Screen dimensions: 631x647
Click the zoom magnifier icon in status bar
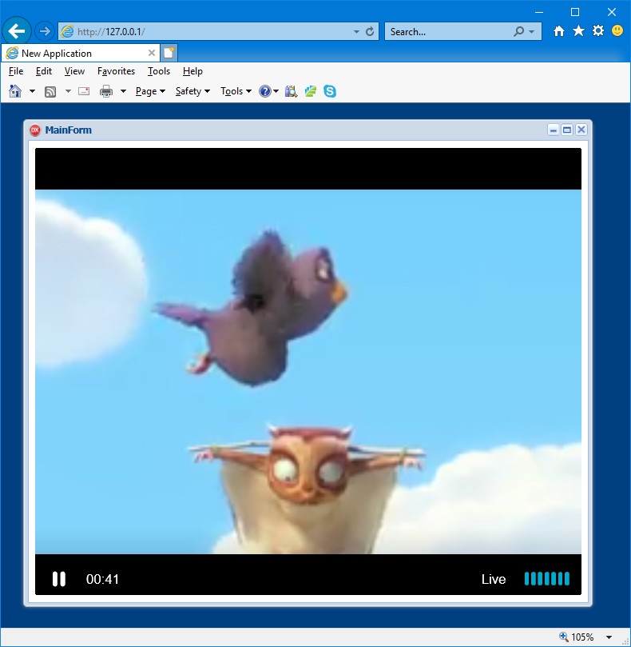[x=563, y=637]
